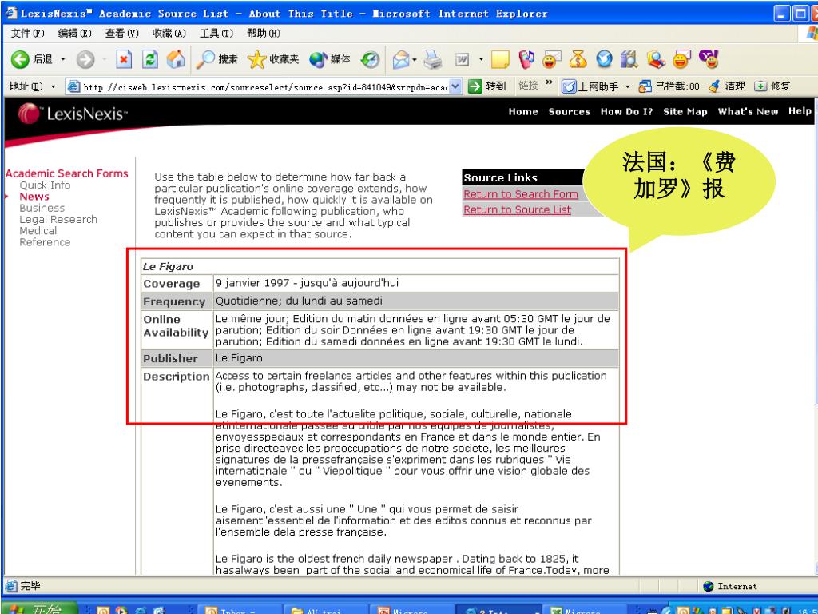
Task: Open the Favorites (收藏夹) star button
Action: (273, 59)
